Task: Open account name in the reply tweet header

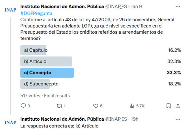Action: 62,119
